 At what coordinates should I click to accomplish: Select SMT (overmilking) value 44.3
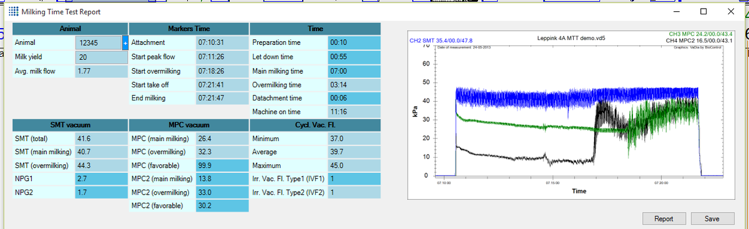click(101, 166)
